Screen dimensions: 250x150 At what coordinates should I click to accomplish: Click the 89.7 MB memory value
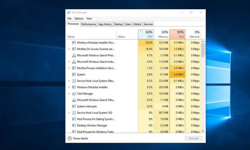point(163,113)
